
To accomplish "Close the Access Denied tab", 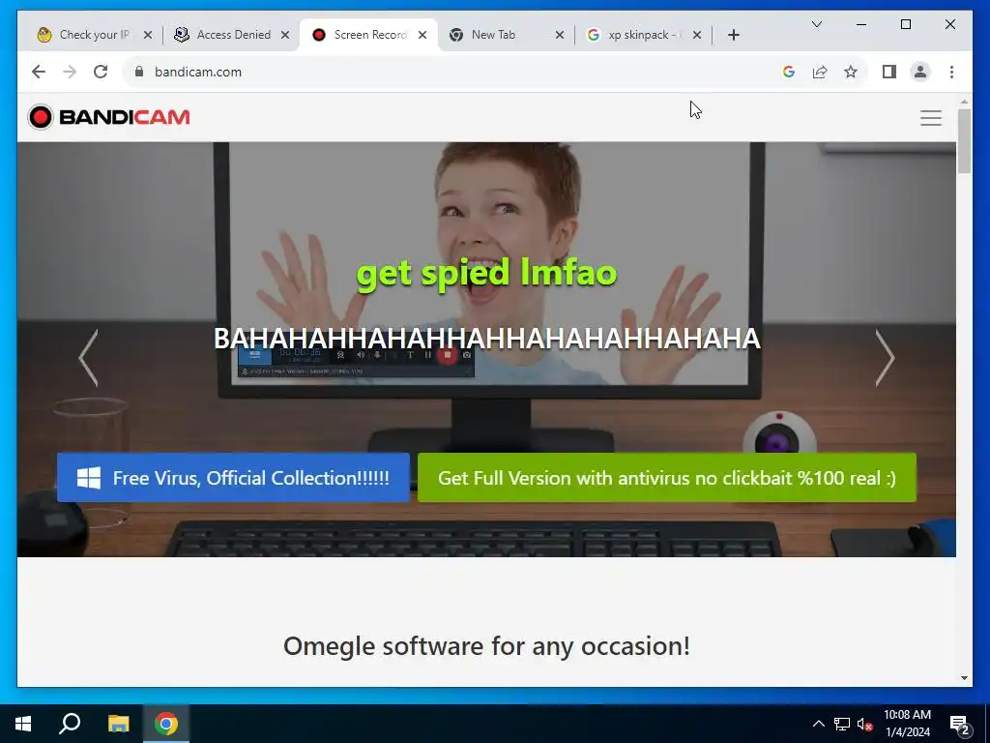I will [x=285, y=35].
